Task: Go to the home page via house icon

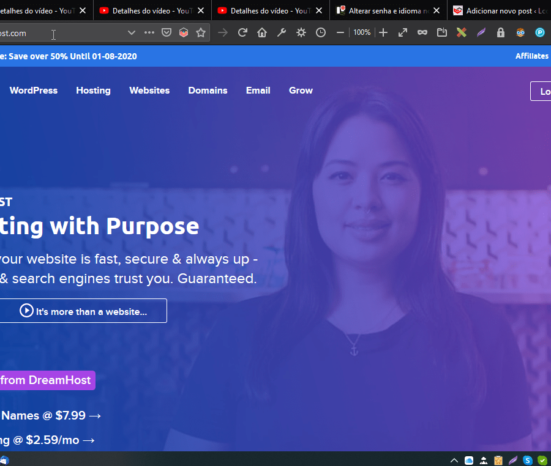Action: tap(262, 32)
